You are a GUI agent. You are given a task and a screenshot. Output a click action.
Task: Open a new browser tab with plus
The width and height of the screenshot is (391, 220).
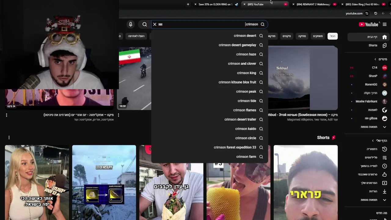click(x=188, y=4)
